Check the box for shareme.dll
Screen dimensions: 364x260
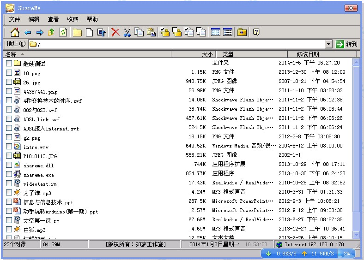(9, 165)
